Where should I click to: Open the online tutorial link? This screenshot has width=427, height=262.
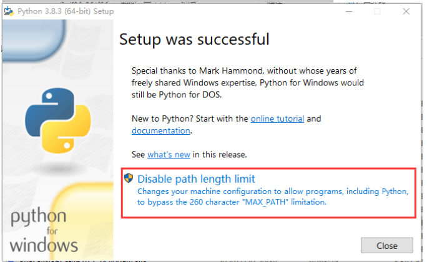click(277, 119)
